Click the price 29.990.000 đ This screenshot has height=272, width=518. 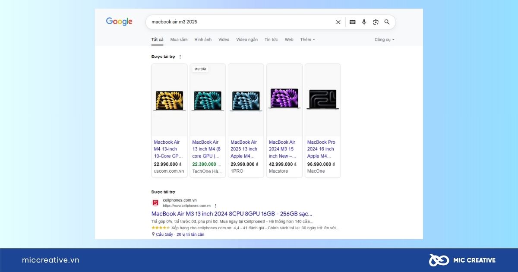[244, 164]
